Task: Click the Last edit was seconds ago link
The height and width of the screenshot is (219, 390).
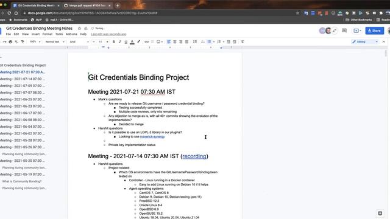Action: [x=108, y=34]
